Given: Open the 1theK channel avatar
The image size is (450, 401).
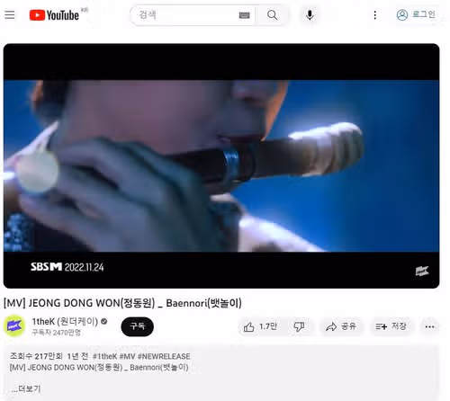Looking at the screenshot, I should 14,325.
